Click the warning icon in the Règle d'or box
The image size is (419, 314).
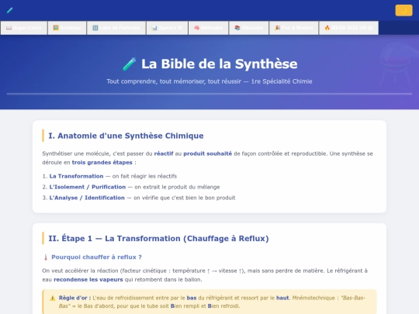pyautogui.click(x=53, y=298)
